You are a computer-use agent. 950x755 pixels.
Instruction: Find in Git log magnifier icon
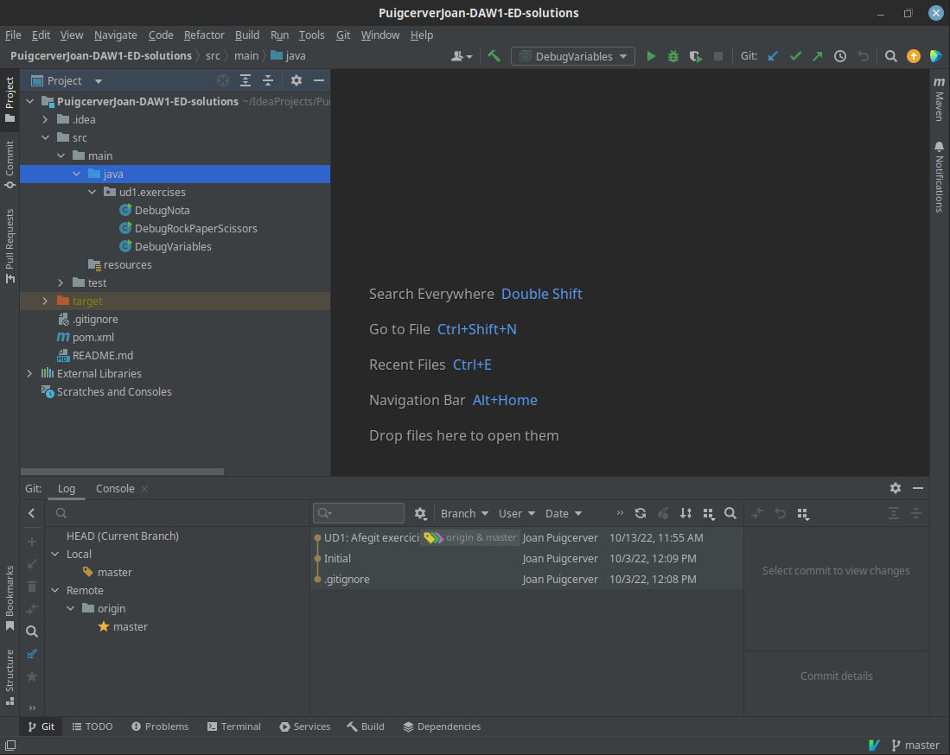click(x=730, y=513)
